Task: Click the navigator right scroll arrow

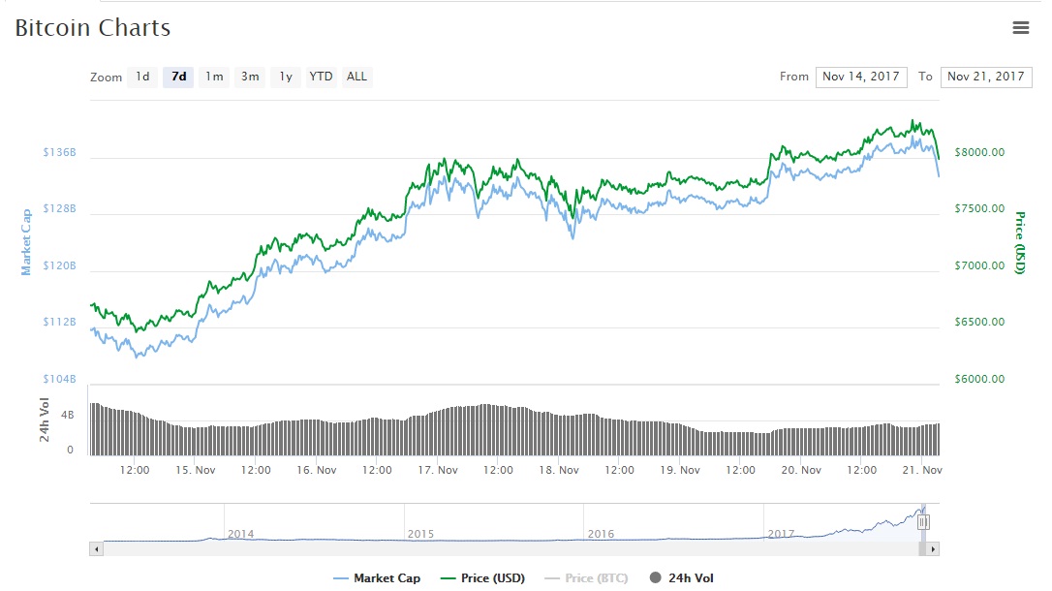Action: 933,549
